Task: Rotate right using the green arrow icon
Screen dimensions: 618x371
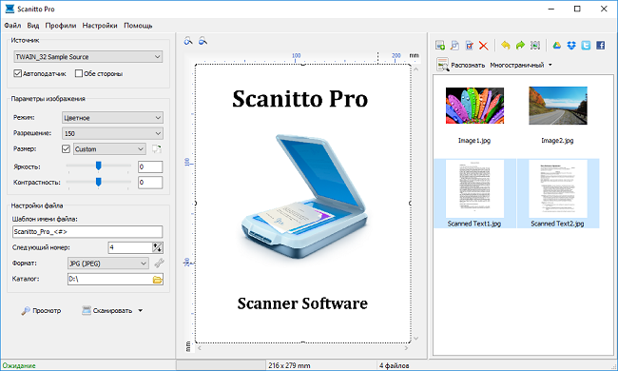Action: (x=520, y=46)
